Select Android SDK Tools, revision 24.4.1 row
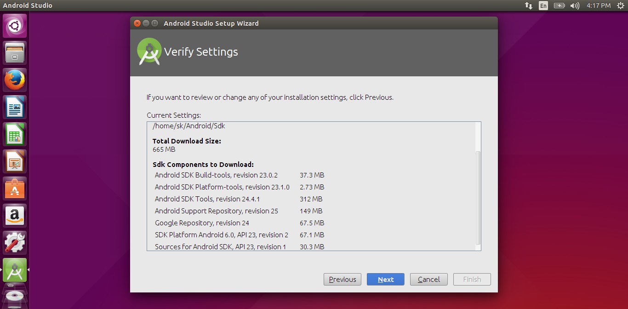 coord(240,199)
